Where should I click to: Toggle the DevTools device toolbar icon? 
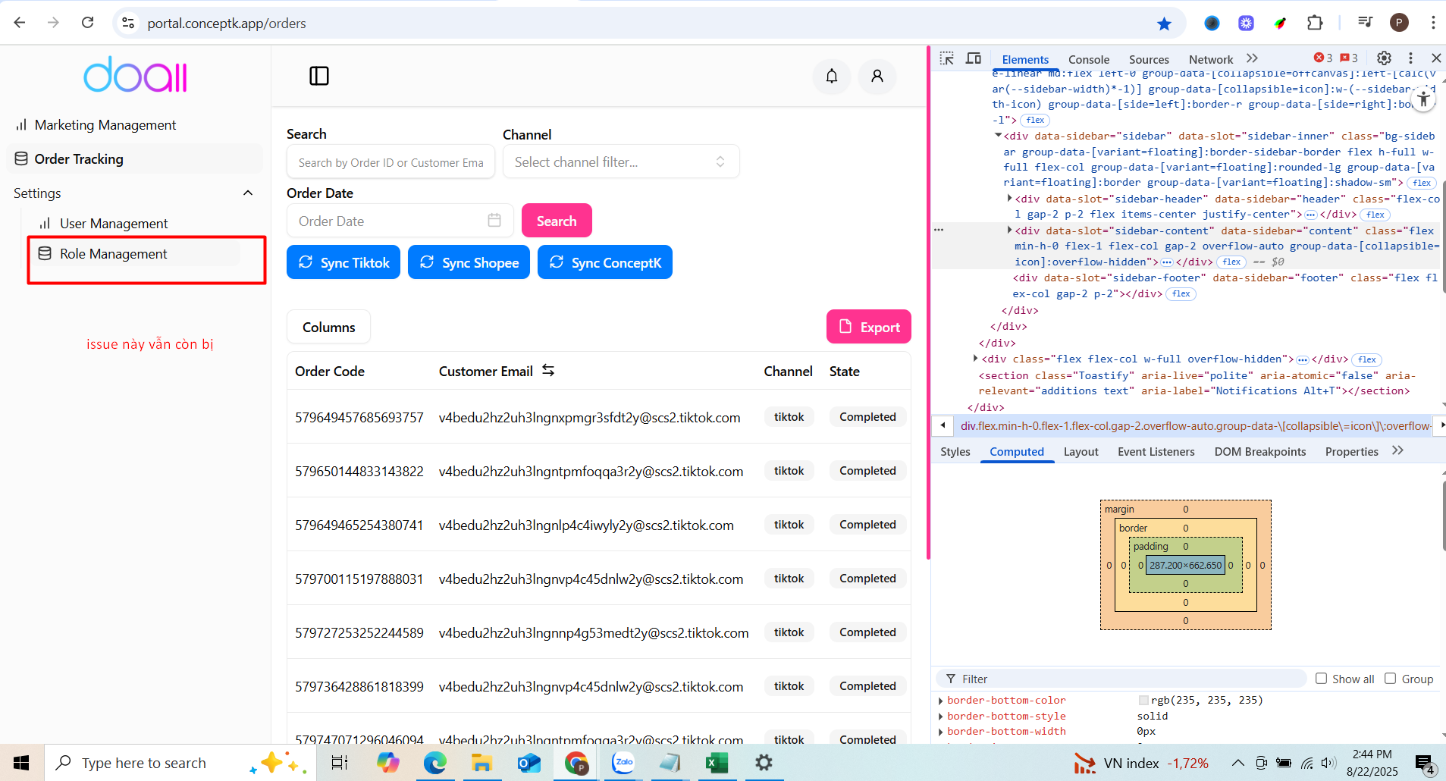(974, 58)
